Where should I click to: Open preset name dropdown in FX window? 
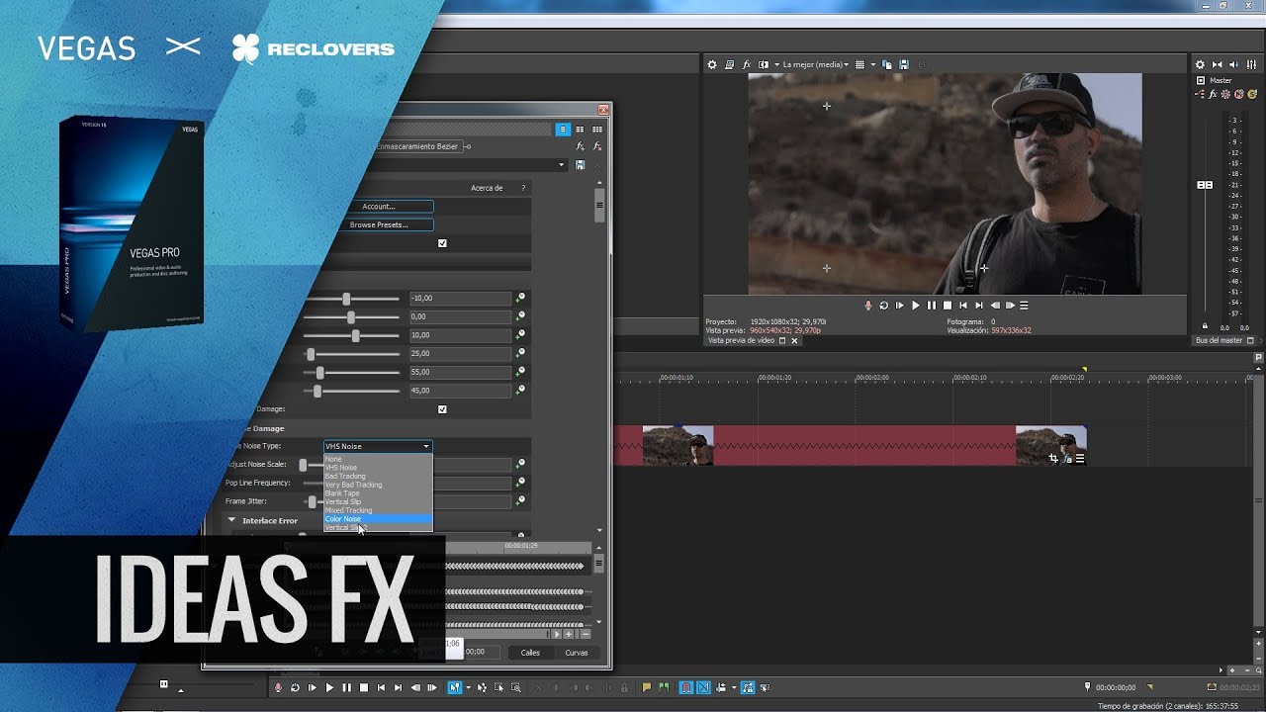pos(562,165)
